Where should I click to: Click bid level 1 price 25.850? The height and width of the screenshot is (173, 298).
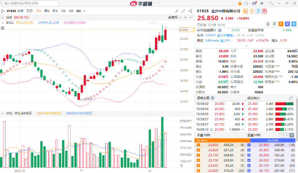click(213, 145)
